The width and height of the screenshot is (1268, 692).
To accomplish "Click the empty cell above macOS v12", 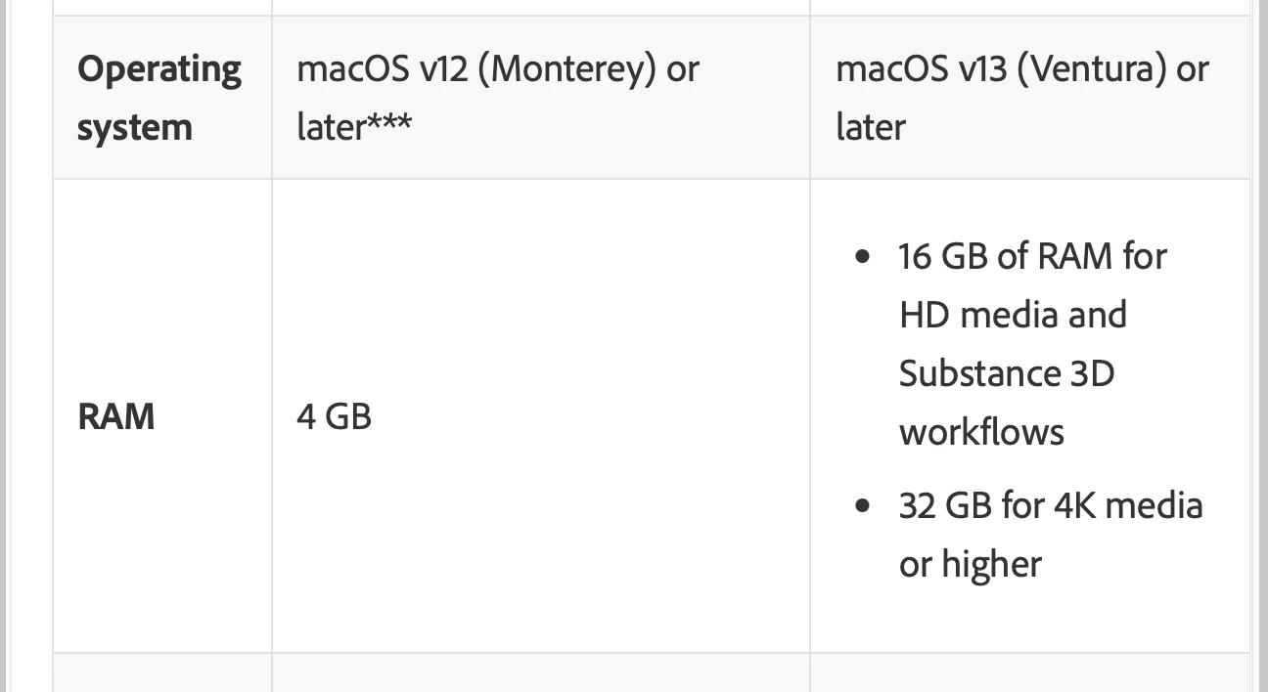I will (x=540, y=7).
